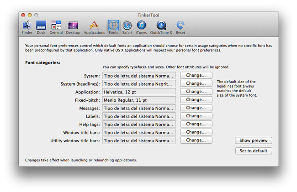
Task: Change the Help tags font
Action: tap(196, 124)
